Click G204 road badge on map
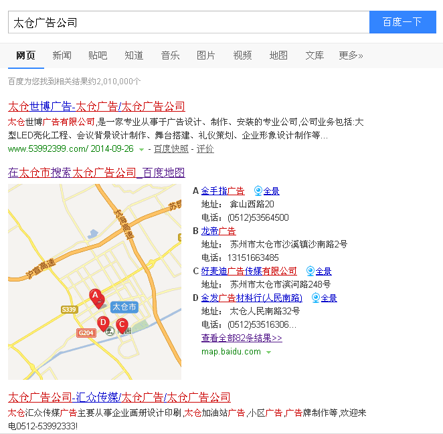Viewport: 443px width, 434px height. click(x=86, y=332)
